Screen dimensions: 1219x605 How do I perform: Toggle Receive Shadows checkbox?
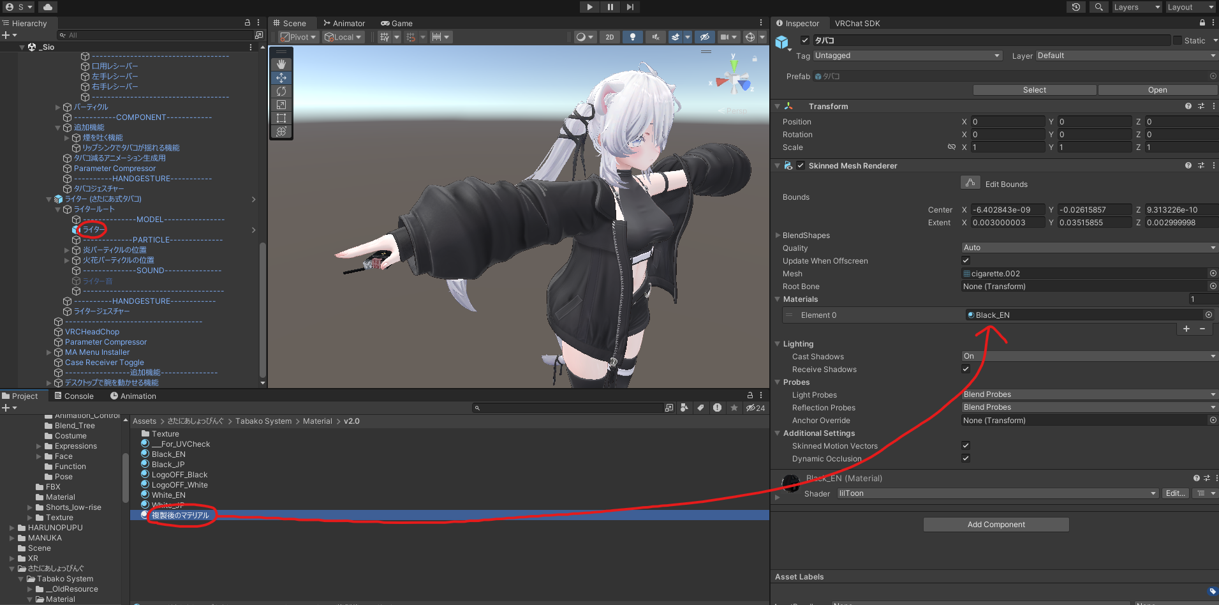tap(966, 369)
